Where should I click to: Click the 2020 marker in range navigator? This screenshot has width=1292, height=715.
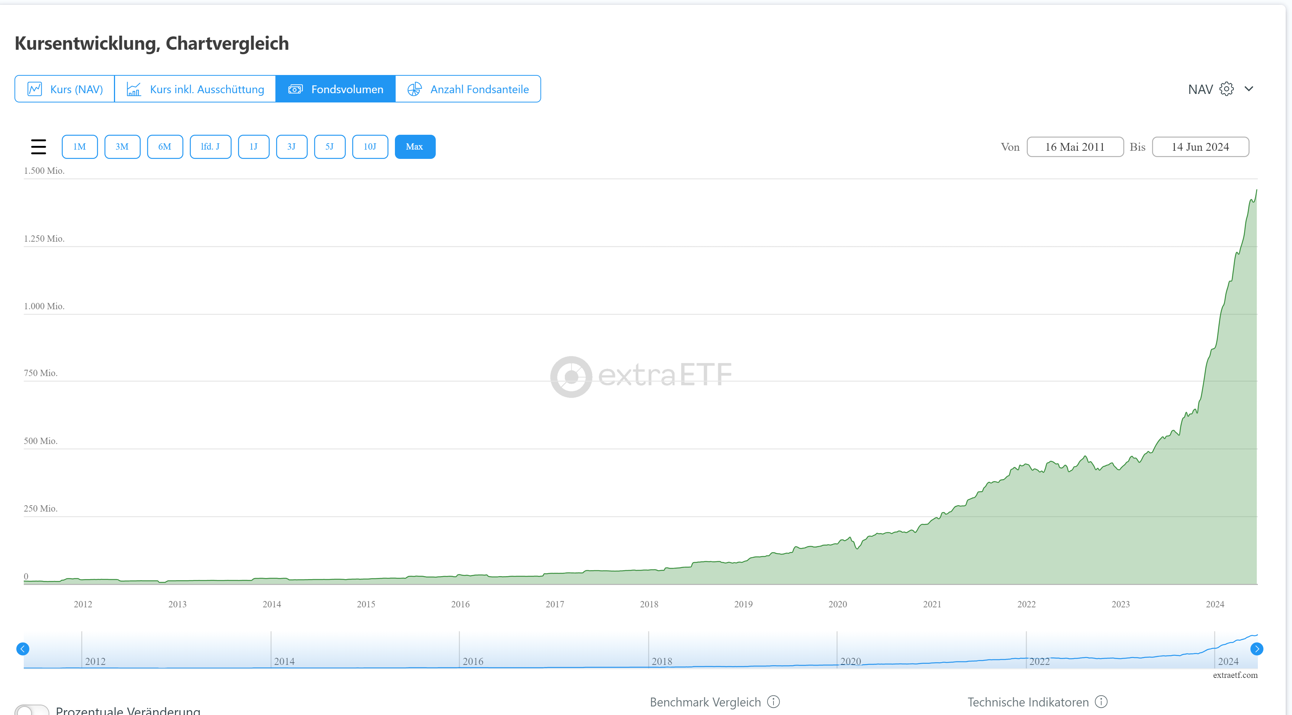click(850, 661)
